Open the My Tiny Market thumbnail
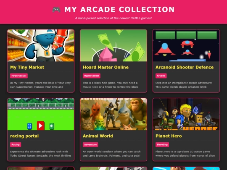Screen dimensions: 227x170 pyautogui.click(x=41, y=45)
